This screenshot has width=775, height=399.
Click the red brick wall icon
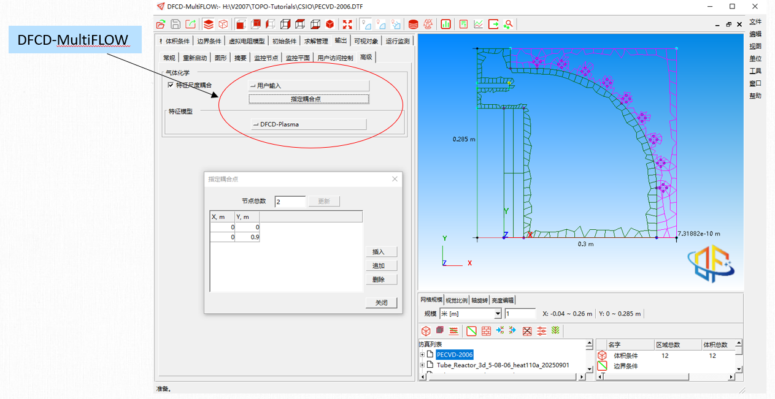pos(486,331)
